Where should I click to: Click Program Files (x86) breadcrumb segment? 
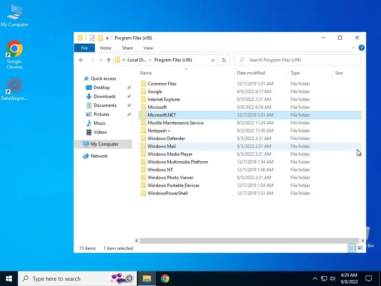click(x=173, y=60)
